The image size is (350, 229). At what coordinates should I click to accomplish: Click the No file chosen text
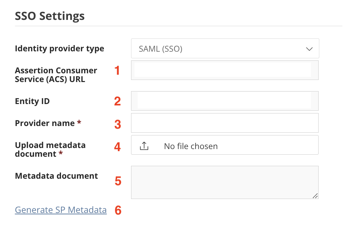[191, 146]
